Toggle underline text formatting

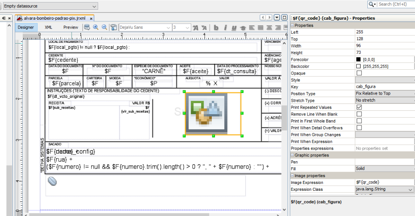234,27
